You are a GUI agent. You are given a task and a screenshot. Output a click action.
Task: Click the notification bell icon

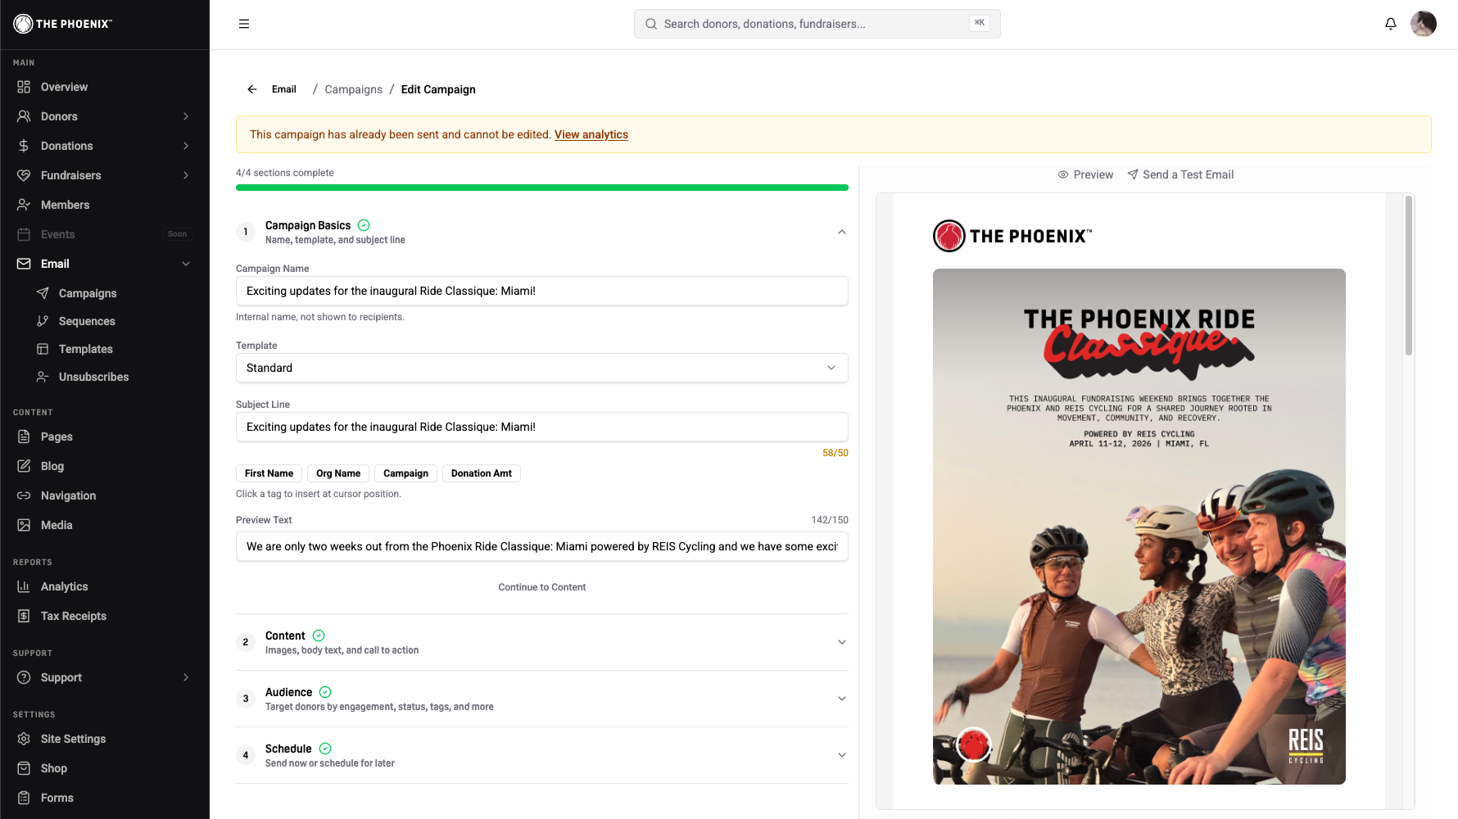tap(1390, 24)
